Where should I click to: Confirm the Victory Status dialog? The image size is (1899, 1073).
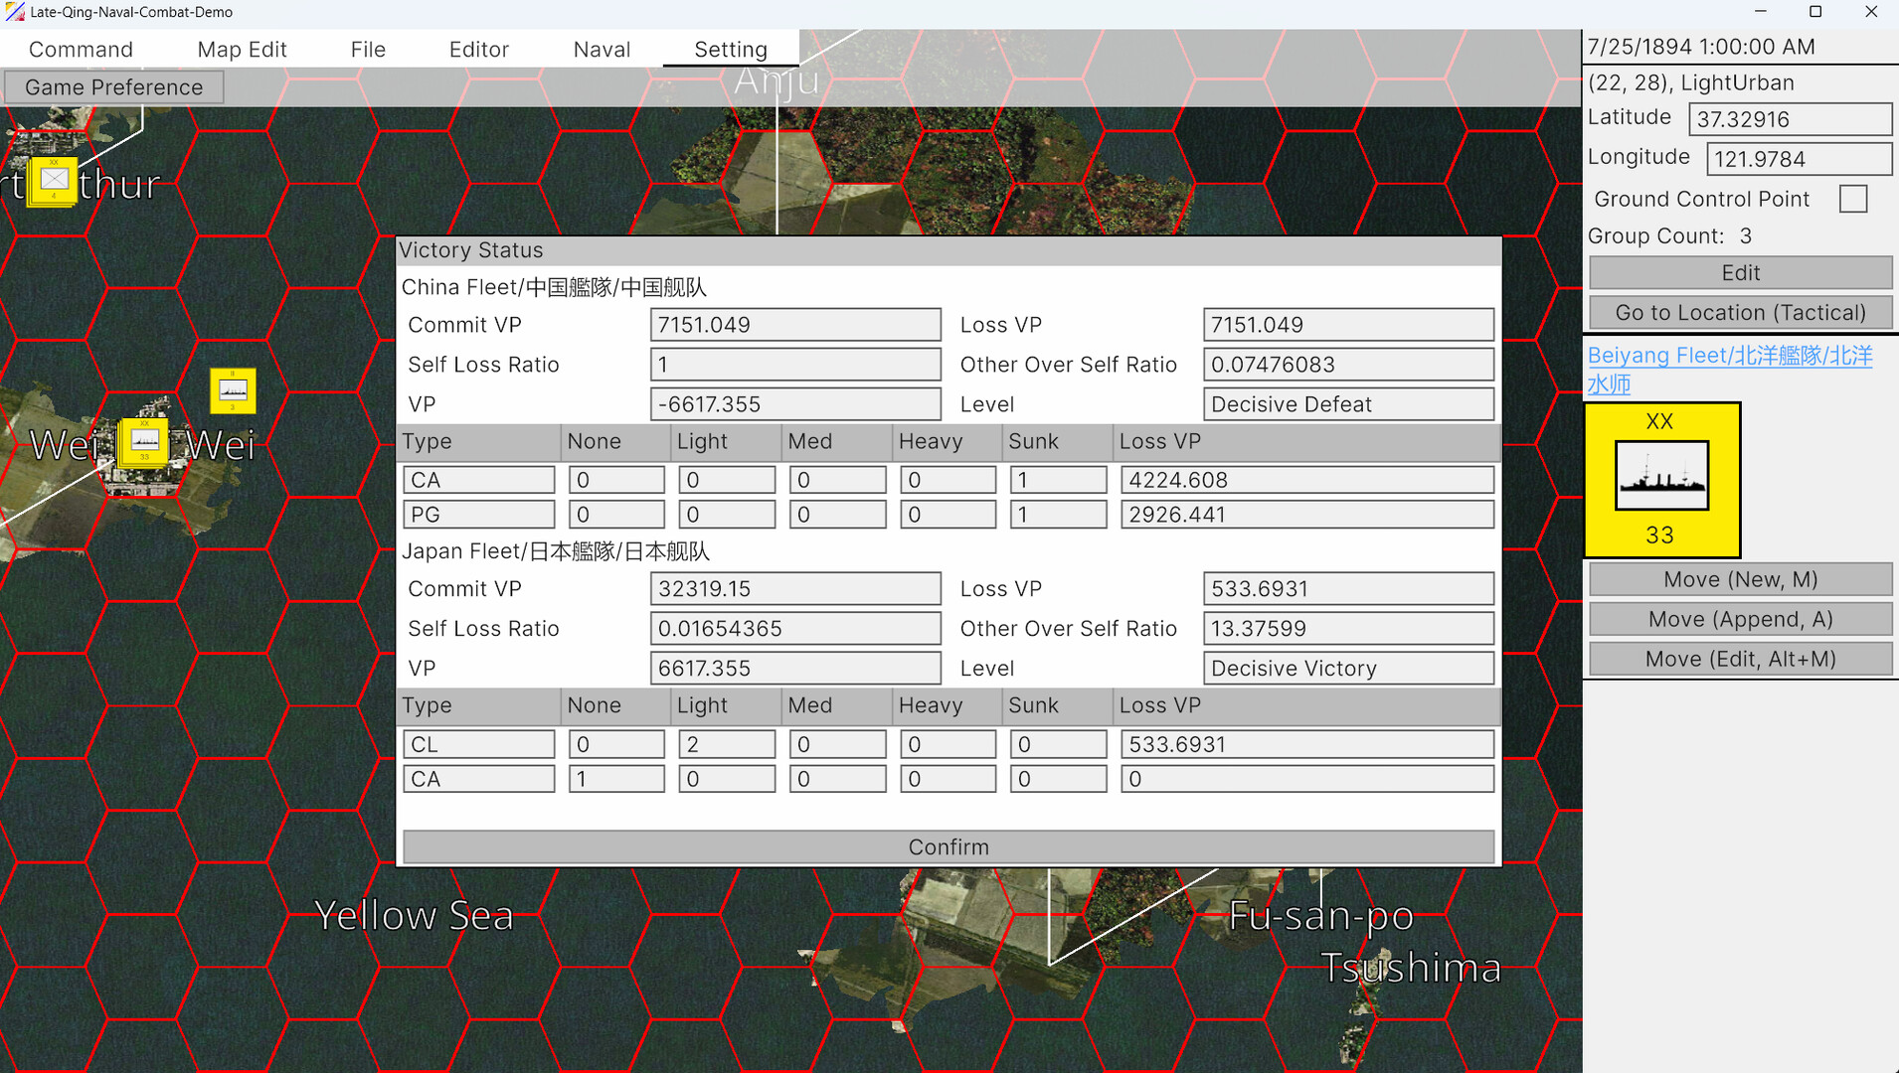point(948,846)
